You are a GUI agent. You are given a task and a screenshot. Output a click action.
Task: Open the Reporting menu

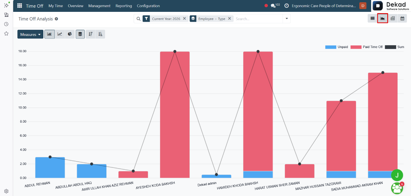pyautogui.click(x=124, y=6)
